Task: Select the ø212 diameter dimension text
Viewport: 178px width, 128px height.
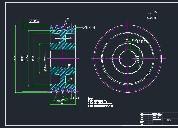Action: [x=22, y=58]
